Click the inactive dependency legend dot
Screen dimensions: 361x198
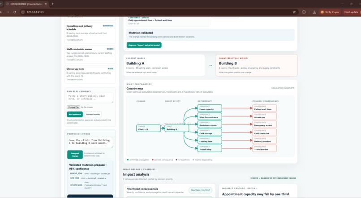(x=193, y=159)
